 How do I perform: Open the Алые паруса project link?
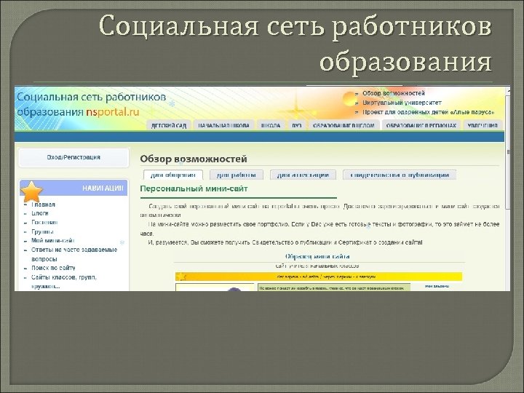pyautogui.click(x=429, y=112)
